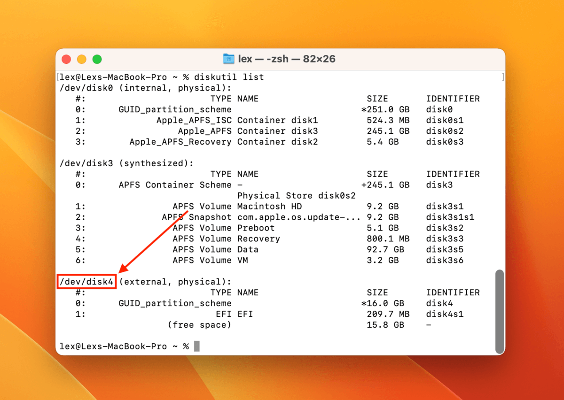The image size is (564, 400).
Task: Click the '*16.0 GB' size value
Action: click(x=382, y=303)
